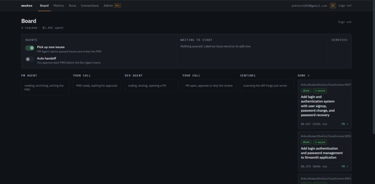This screenshot has width=375, height=184.
Task: Click the AnkurKumarShukla/CareConnect#15 repo reference
Action: pos(326,136)
